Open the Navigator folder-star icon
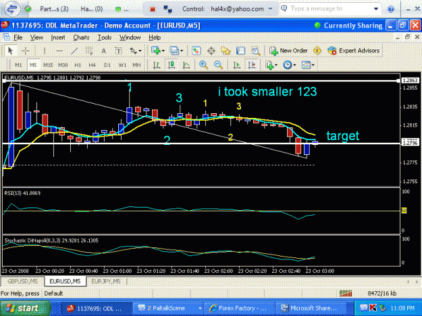 tap(226, 51)
